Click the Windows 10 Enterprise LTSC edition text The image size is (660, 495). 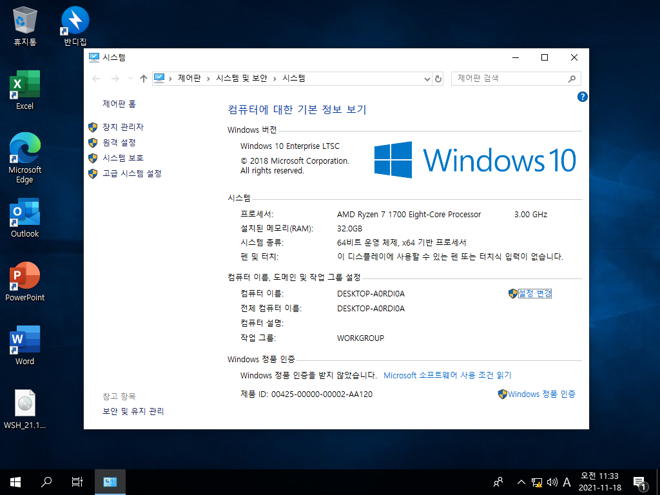click(x=289, y=146)
